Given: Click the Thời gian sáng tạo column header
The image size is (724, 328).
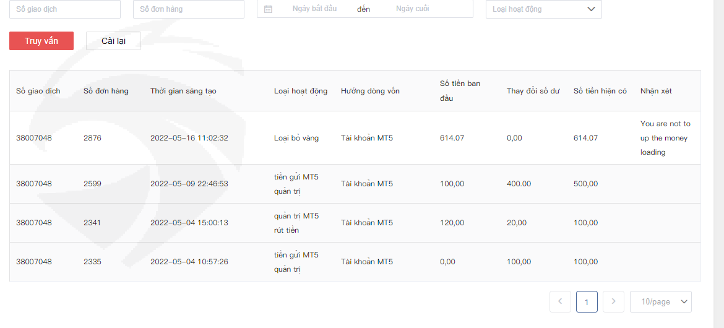Looking at the screenshot, I should coord(183,91).
